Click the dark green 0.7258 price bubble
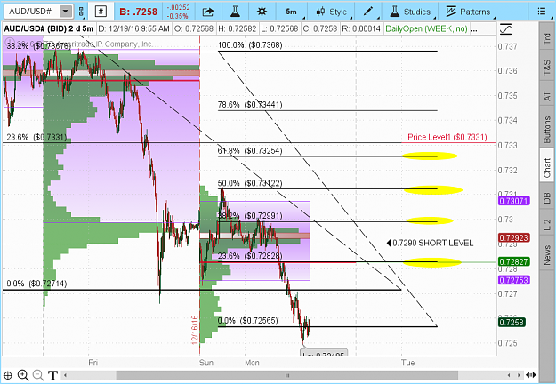This screenshot has height=384, width=556. 512,323
